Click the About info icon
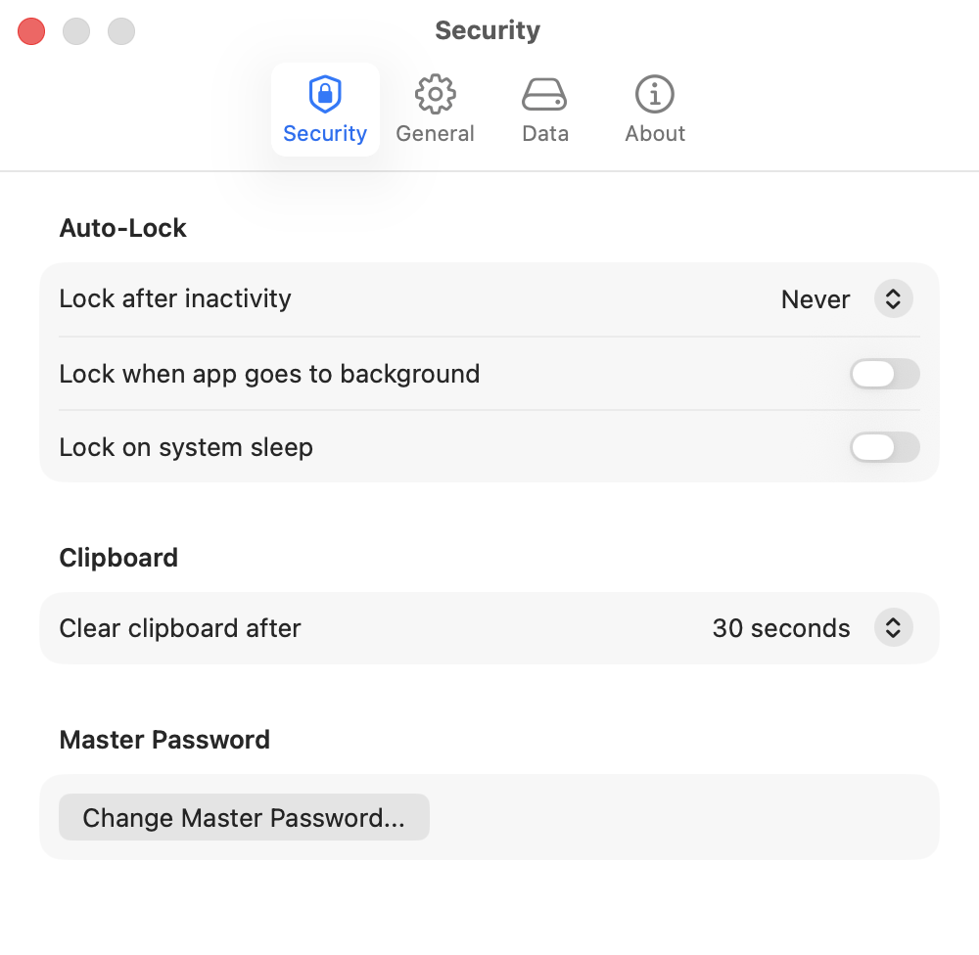 654,94
